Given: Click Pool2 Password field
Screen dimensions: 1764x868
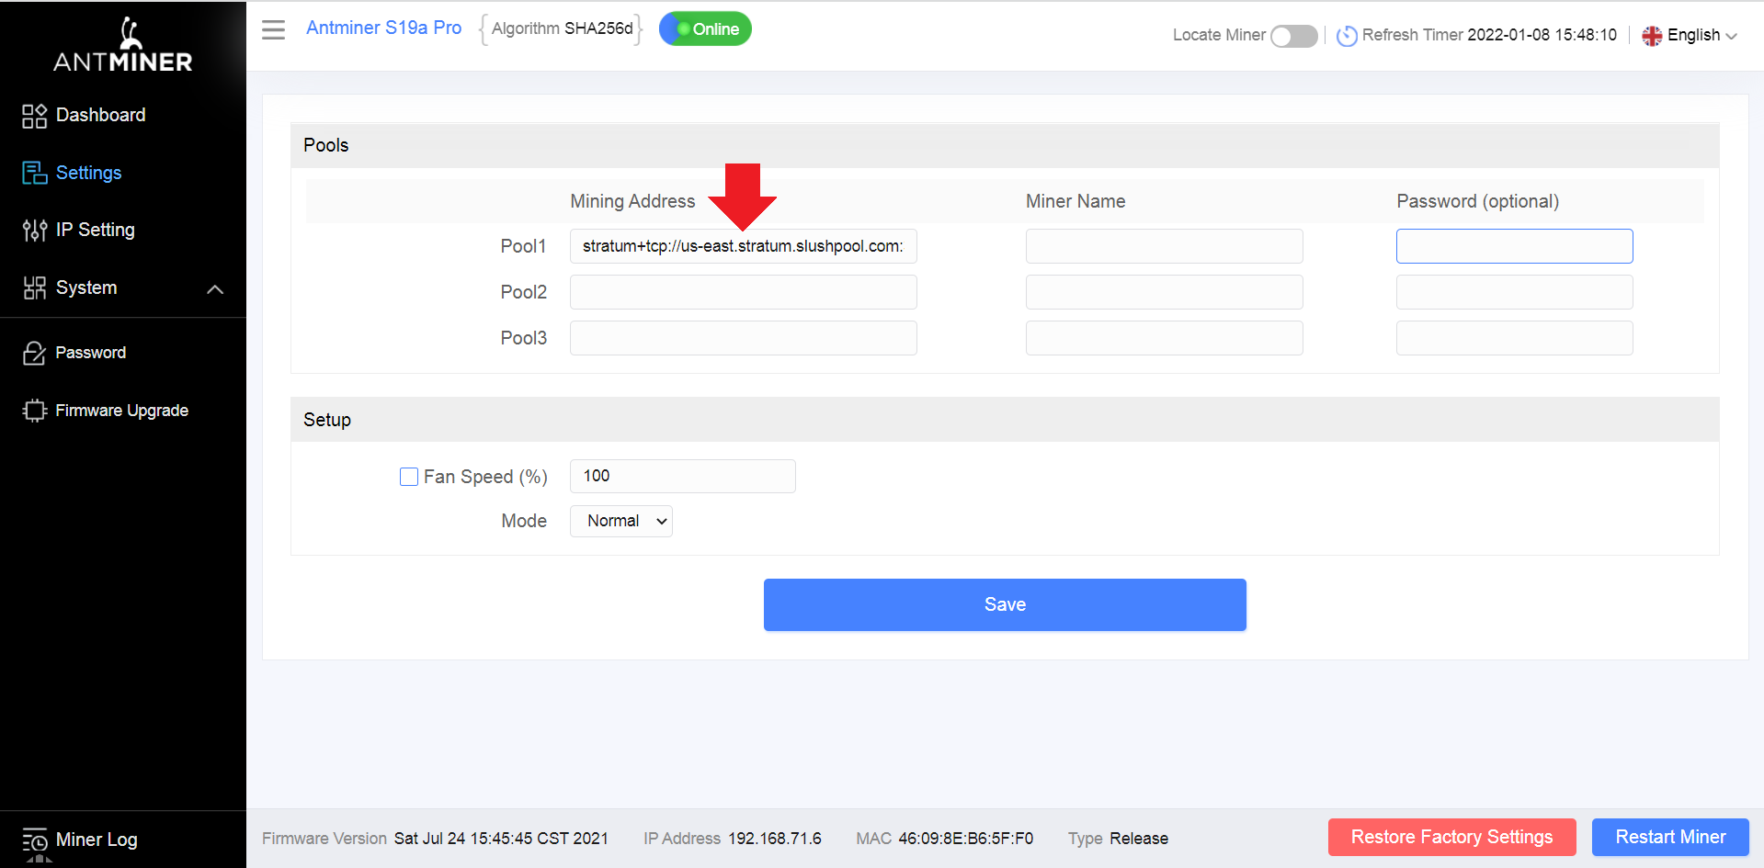Looking at the screenshot, I should [1515, 292].
